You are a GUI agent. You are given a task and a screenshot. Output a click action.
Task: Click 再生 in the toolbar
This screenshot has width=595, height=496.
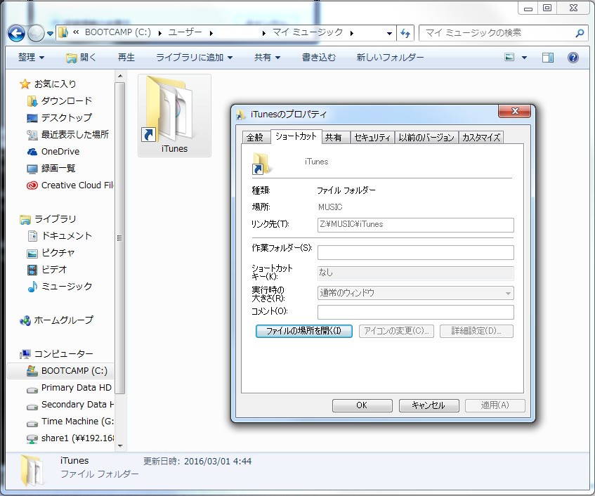click(x=126, y=58)
